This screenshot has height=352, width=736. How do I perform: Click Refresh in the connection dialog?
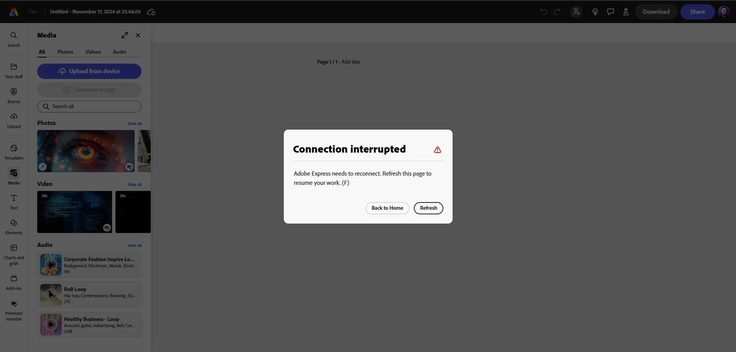point(428,208)
